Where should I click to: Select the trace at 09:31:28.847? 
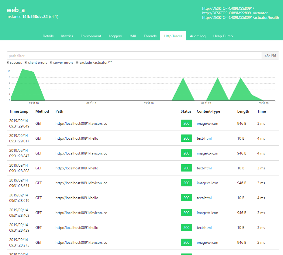coord(143,153)
